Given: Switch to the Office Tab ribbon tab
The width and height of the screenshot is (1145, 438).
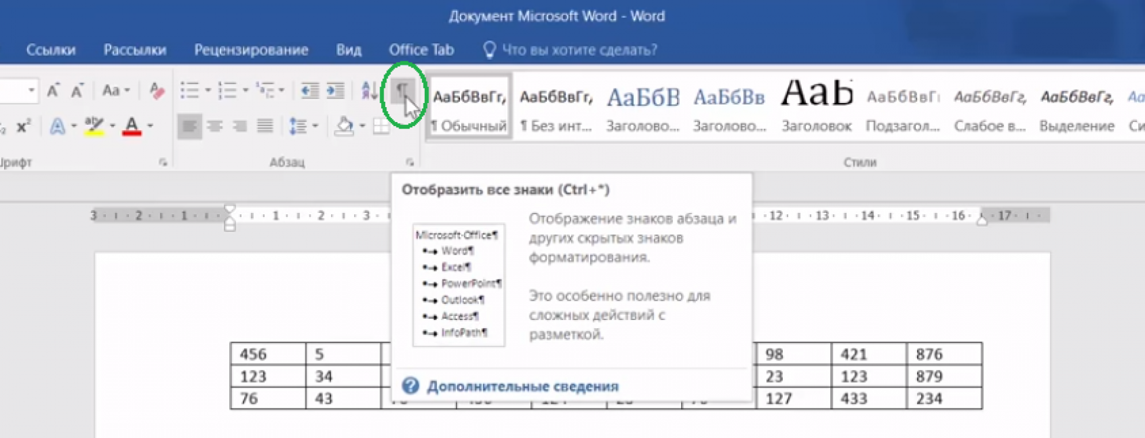Looking at the screenshot, I should click(x=421, y=50).
